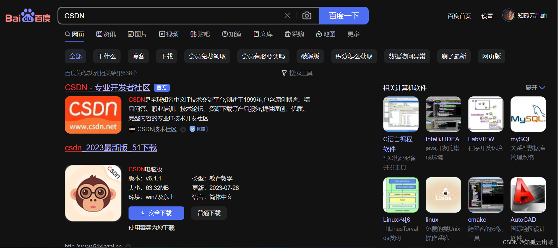Open the cmake link
The image size is (558, 248).
(x=477, y=220)
